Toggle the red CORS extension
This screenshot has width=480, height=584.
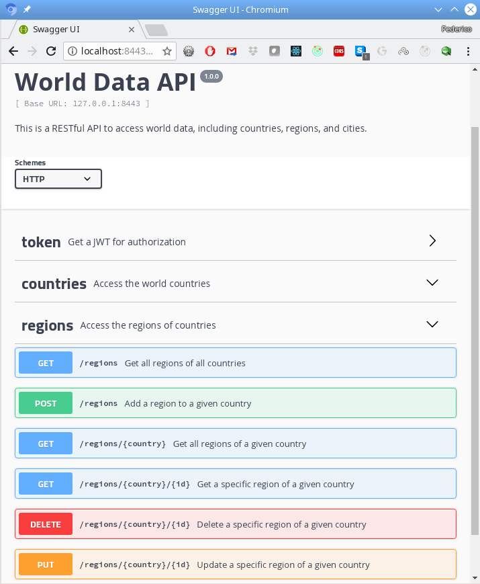[x=339, y=51]
